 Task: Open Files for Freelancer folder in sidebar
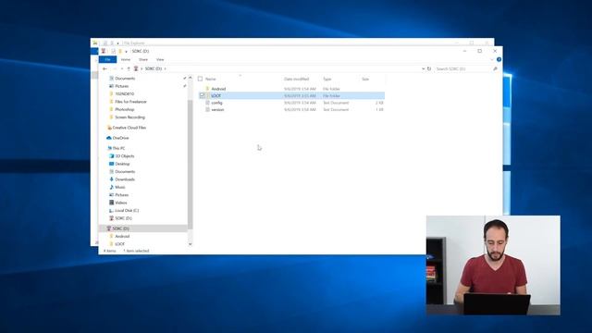click(130, 102)
